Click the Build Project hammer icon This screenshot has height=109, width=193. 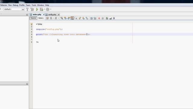tap(27, 9)
